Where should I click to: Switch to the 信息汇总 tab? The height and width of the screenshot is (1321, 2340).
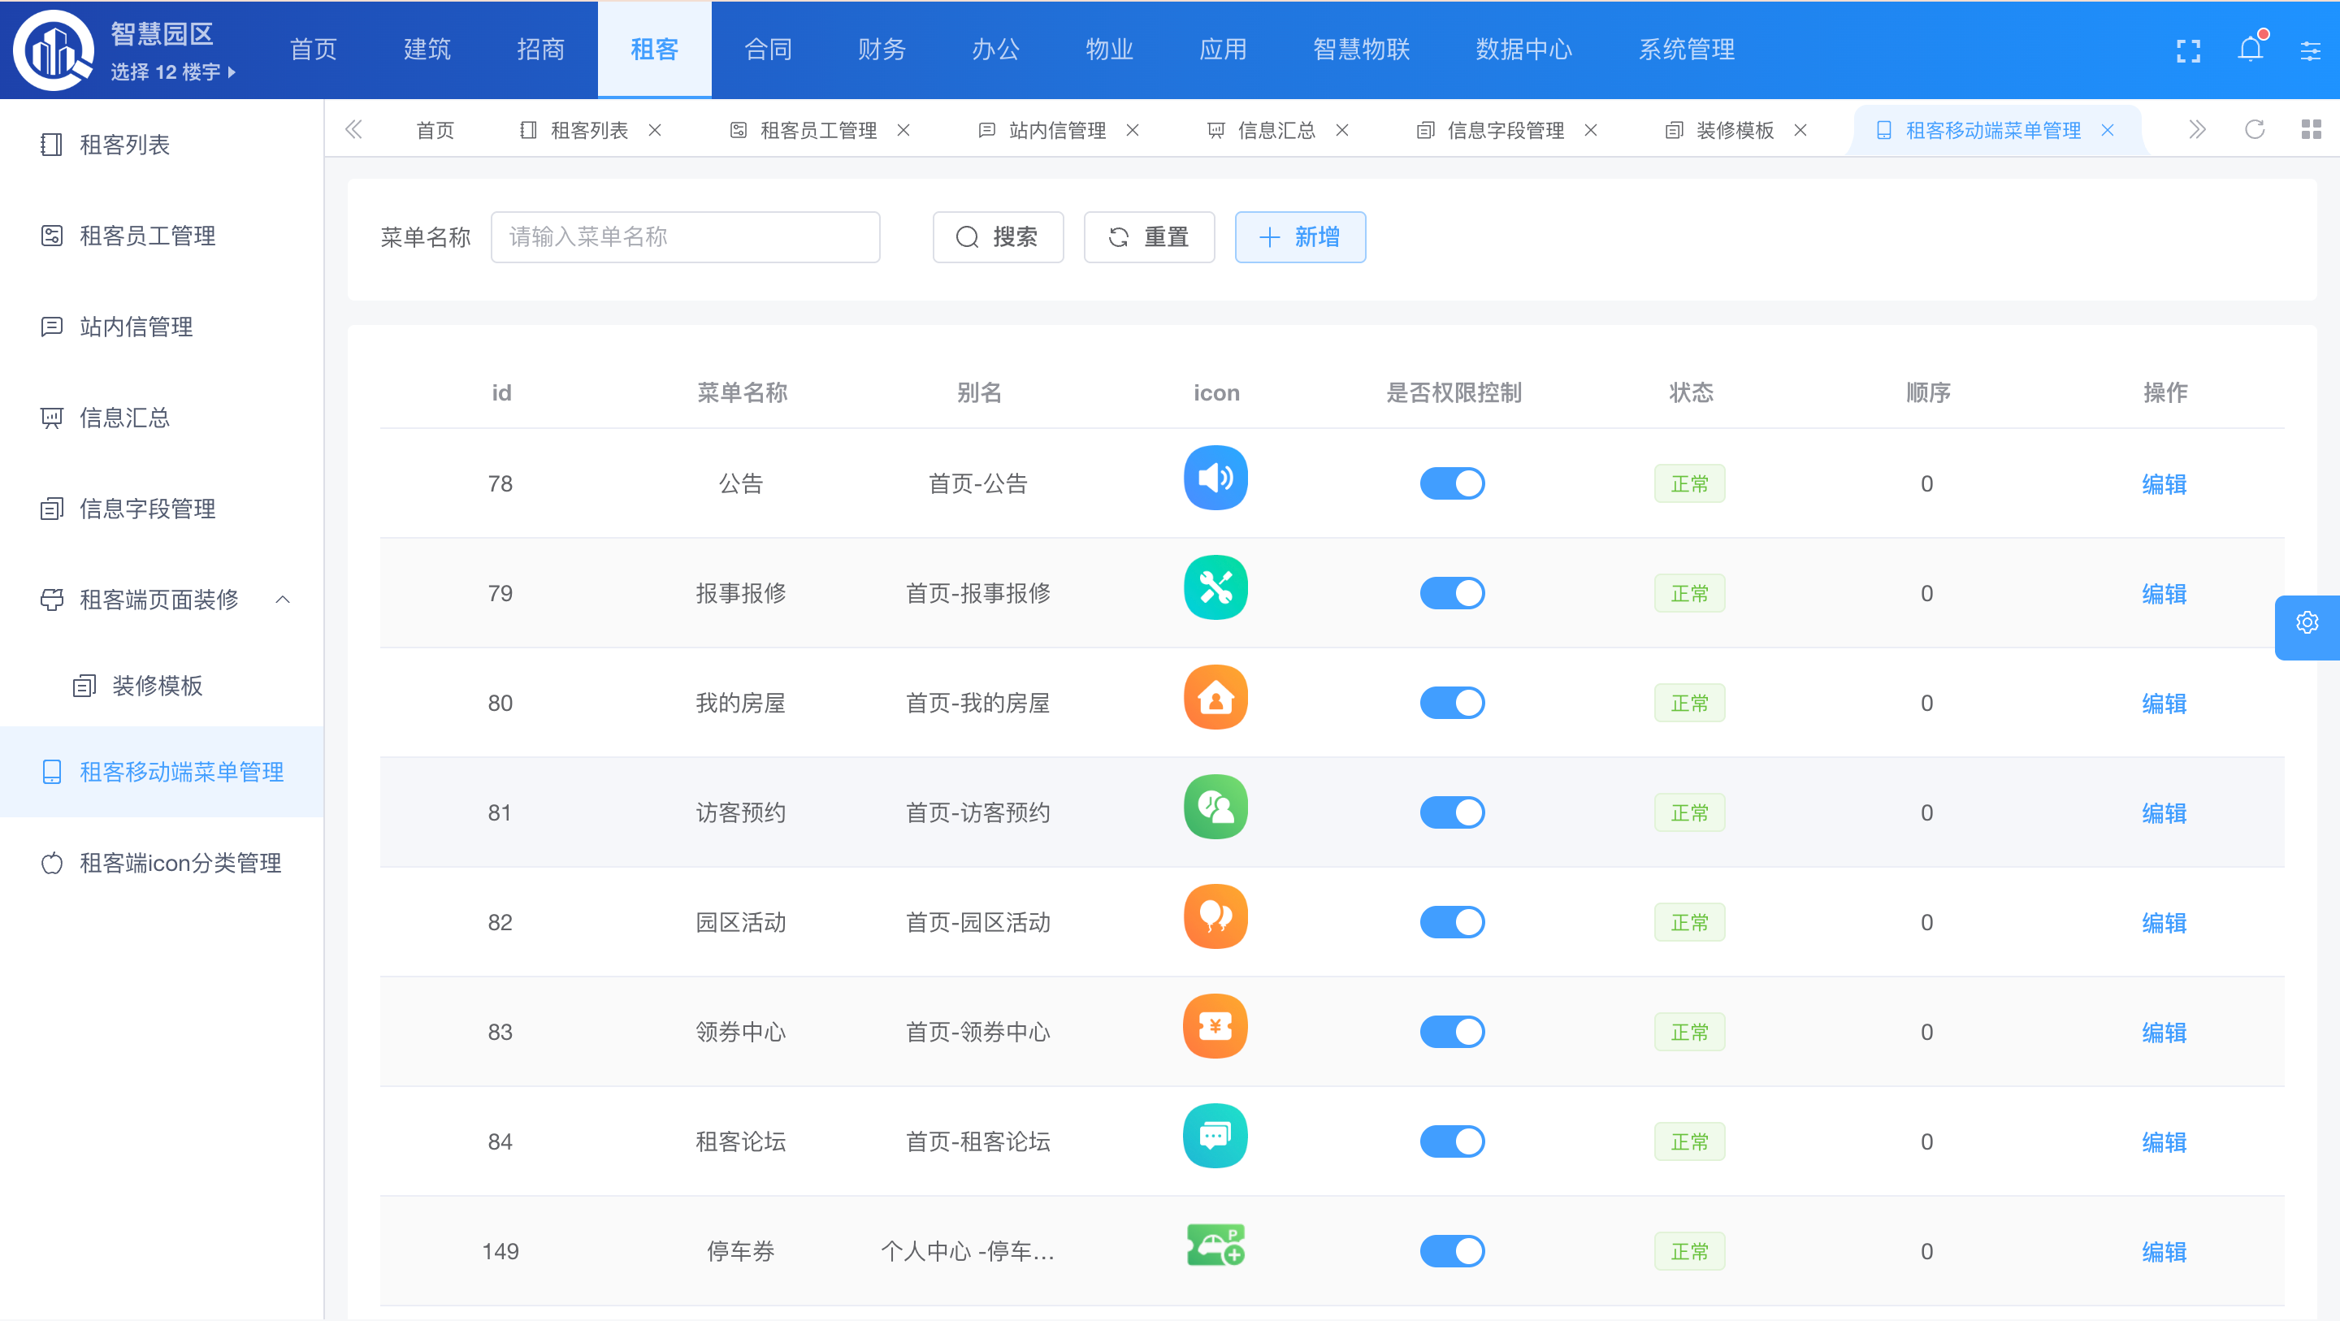[x=1276, y=131]
